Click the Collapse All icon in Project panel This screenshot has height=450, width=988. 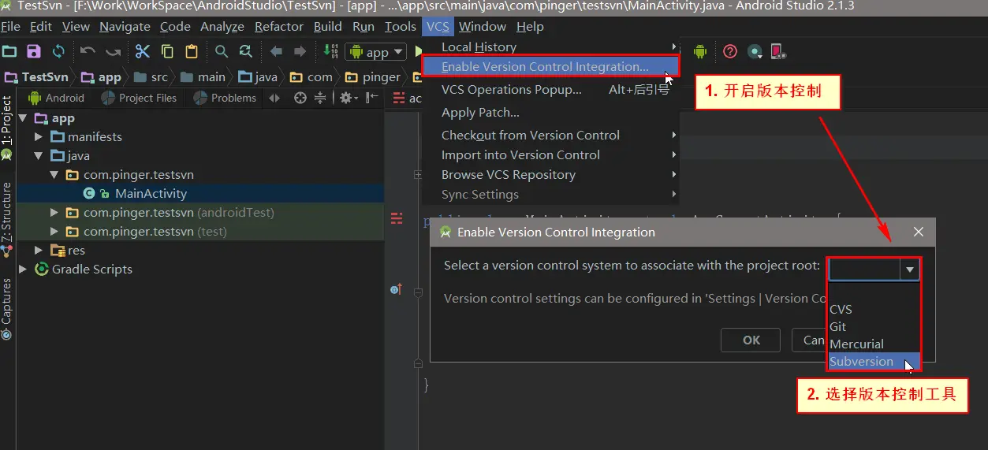click(320, 98)
